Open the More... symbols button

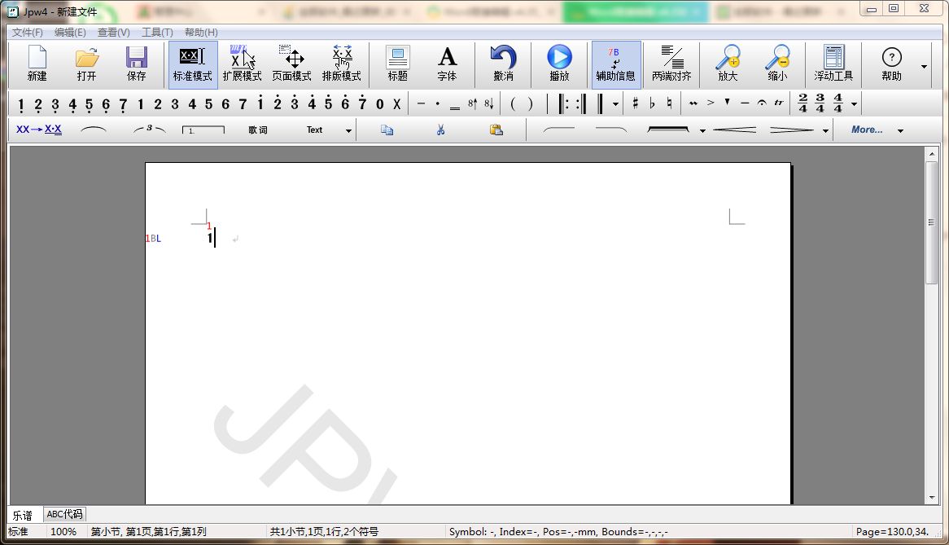[867, 130]
